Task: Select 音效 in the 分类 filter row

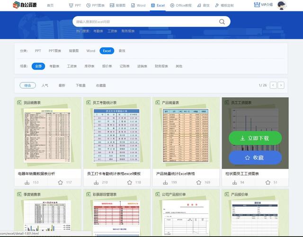Action: pos(122,51)
